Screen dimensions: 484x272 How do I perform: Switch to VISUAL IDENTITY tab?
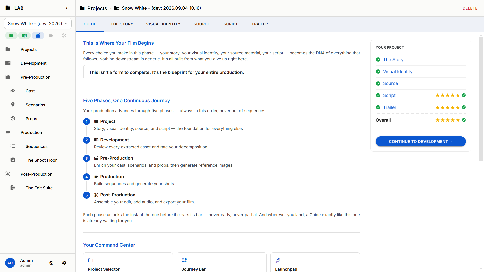[163, 24]
